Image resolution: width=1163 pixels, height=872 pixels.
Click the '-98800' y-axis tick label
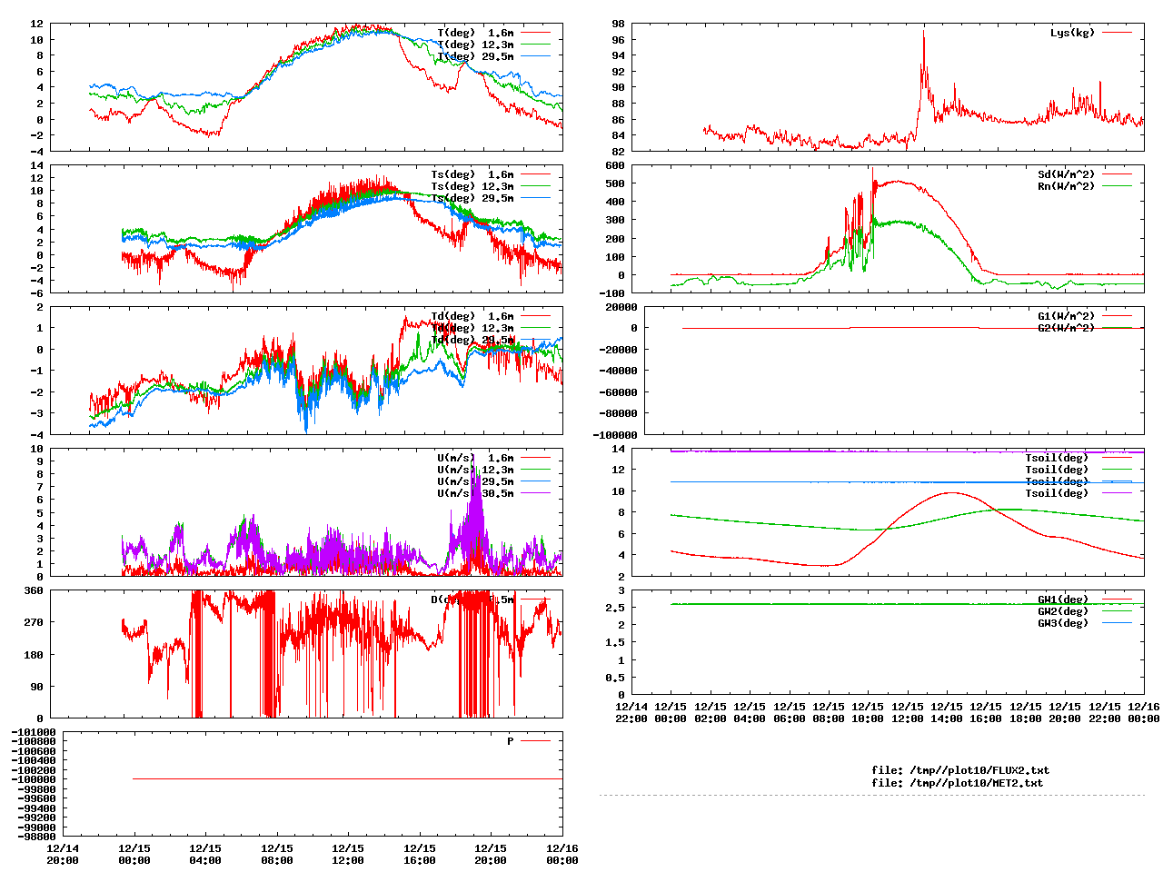[36, 837]
